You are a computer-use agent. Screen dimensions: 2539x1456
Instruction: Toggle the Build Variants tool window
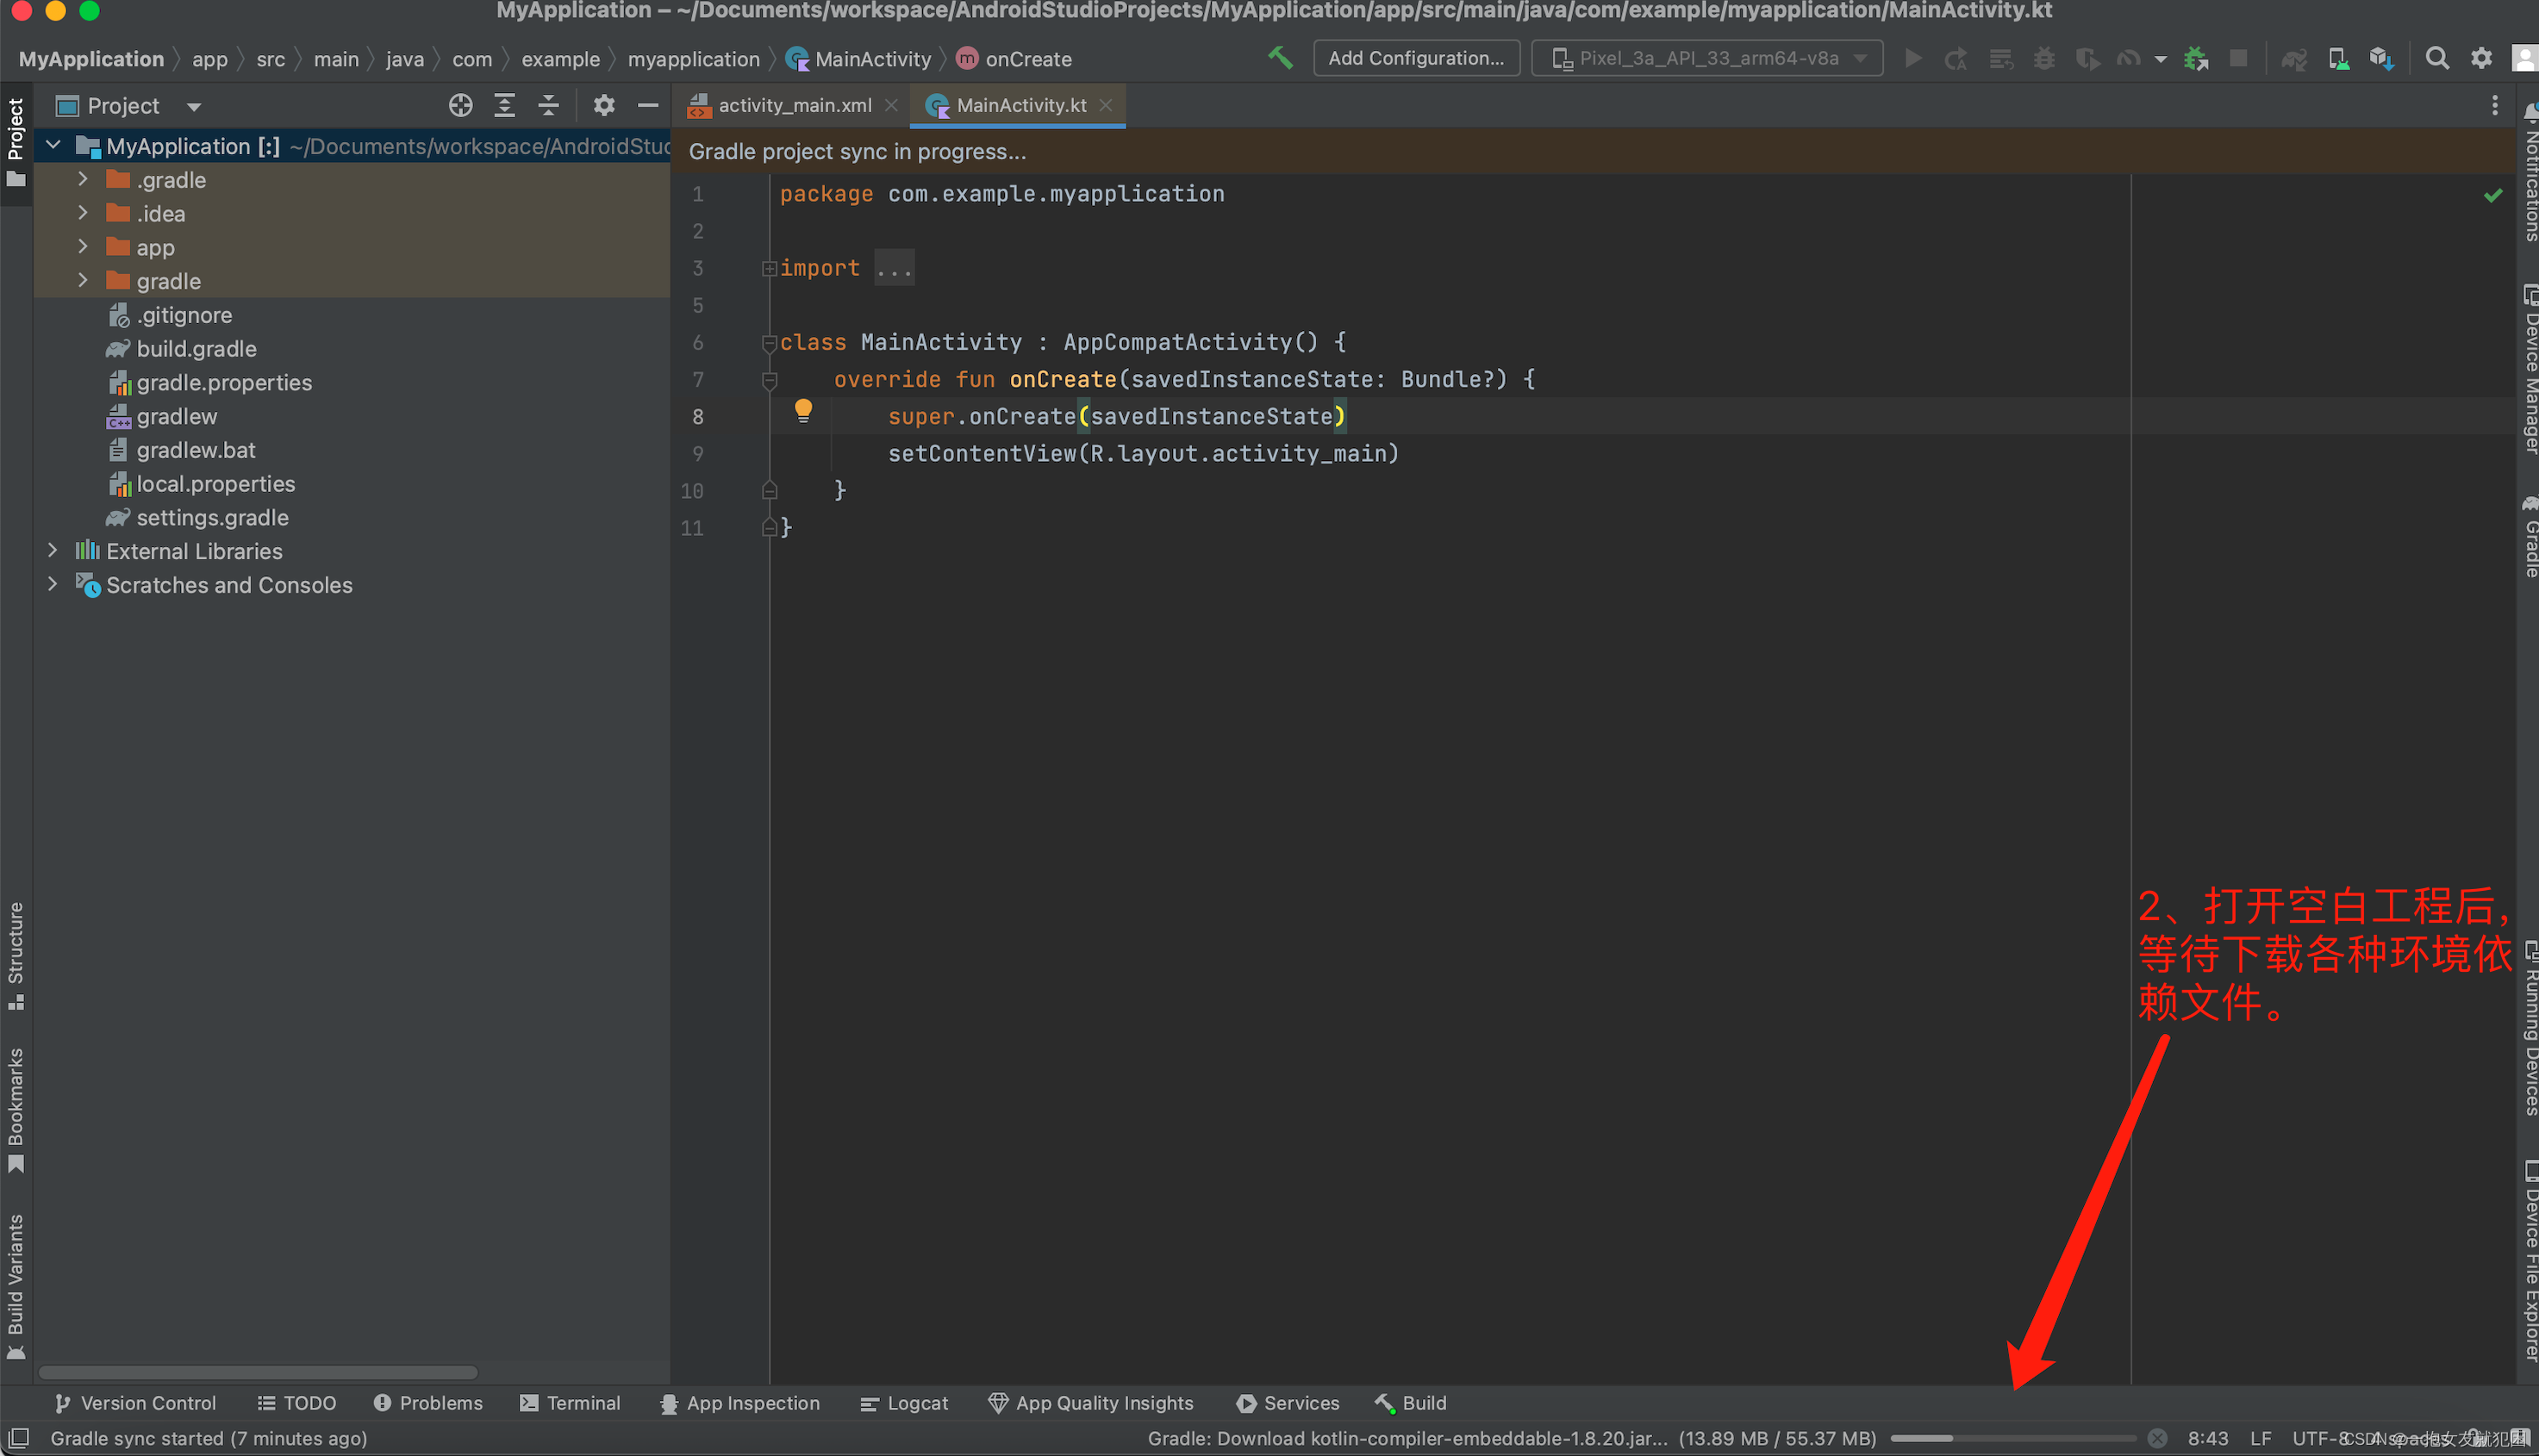coord(16,1286)
